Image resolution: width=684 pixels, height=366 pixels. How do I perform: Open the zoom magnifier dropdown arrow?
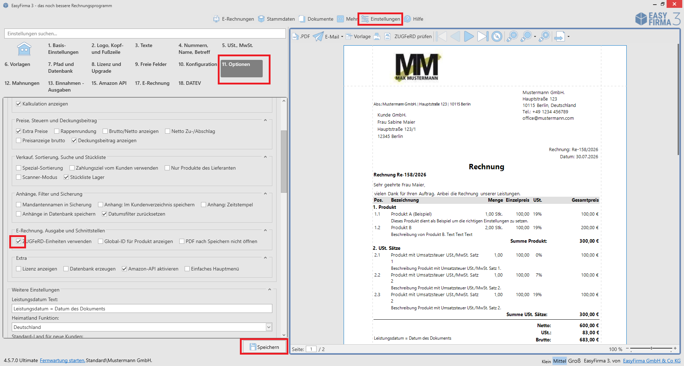[535, 36]
